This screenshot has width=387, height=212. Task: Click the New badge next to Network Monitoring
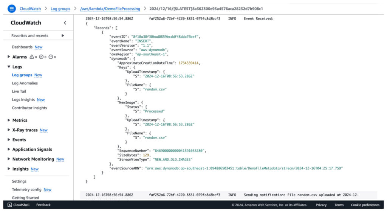[60, 159]
